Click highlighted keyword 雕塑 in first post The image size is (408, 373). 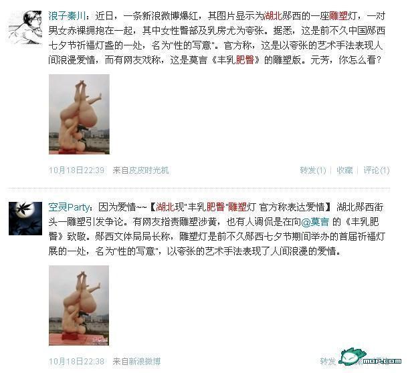[x=338, y=16]
